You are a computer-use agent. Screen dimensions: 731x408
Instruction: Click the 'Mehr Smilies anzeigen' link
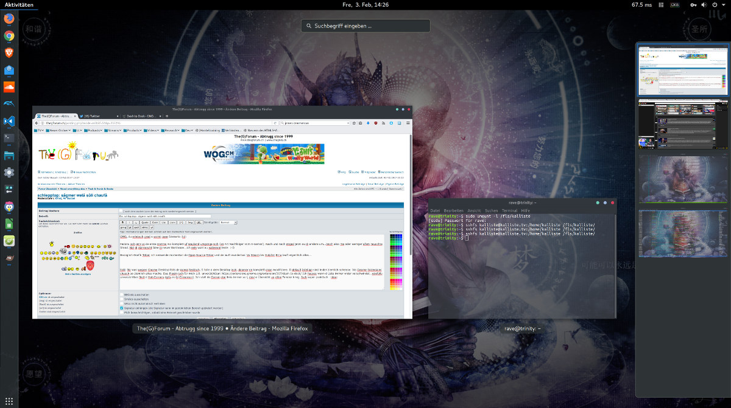[x=78, y=274]
